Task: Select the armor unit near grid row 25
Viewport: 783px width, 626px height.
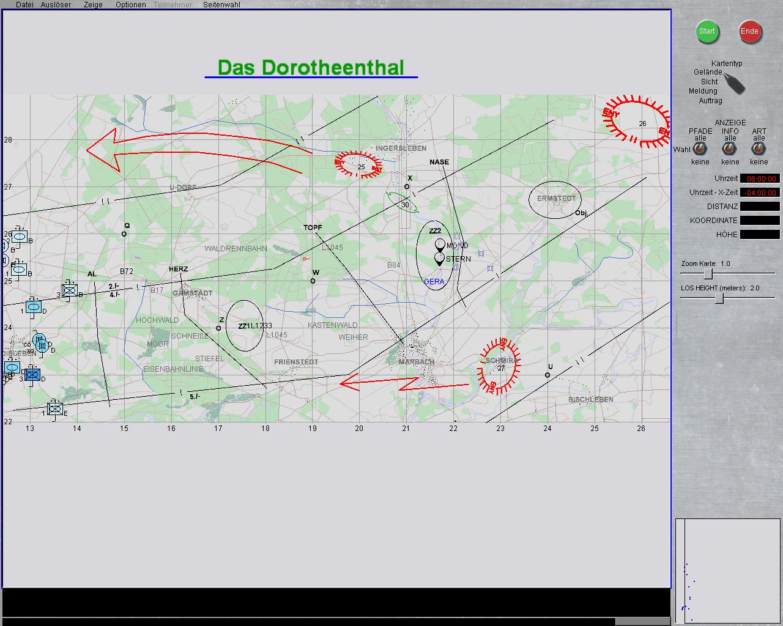Action: [20, 268]
